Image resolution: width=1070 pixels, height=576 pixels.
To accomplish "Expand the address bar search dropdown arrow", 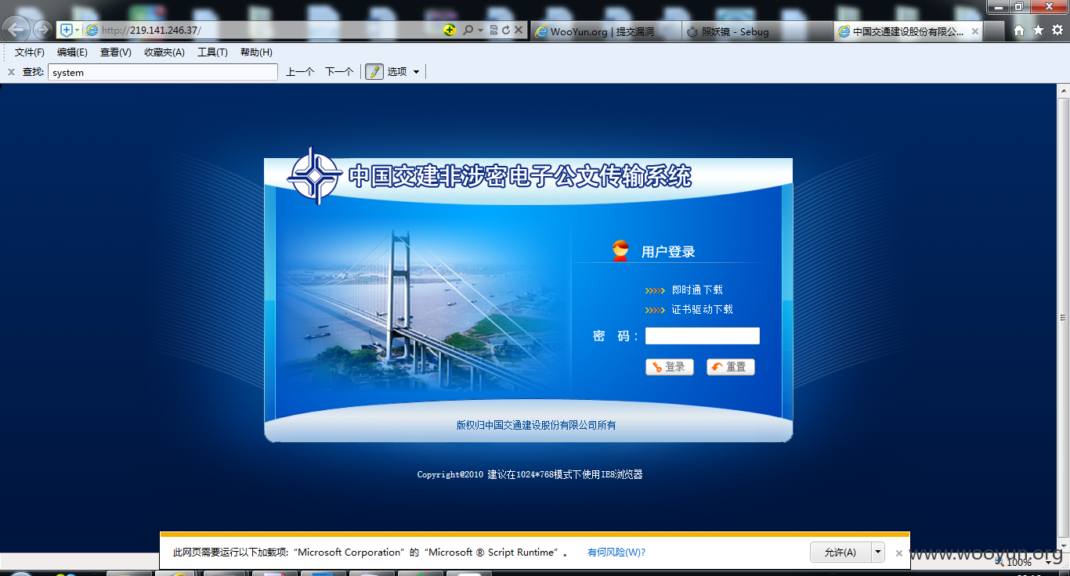I will 480,31.
